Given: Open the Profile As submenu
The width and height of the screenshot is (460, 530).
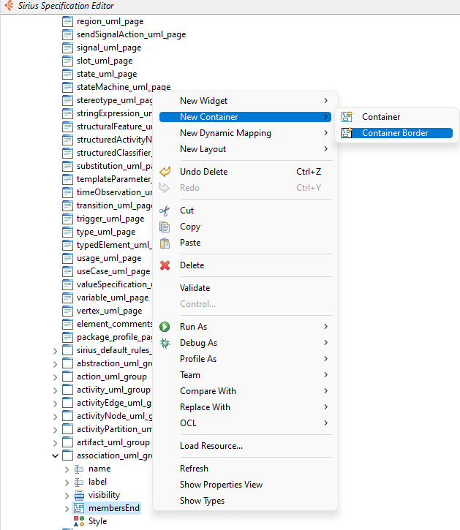Looking at the screenshot, I should pyautogui.click(x=245, y=359).
